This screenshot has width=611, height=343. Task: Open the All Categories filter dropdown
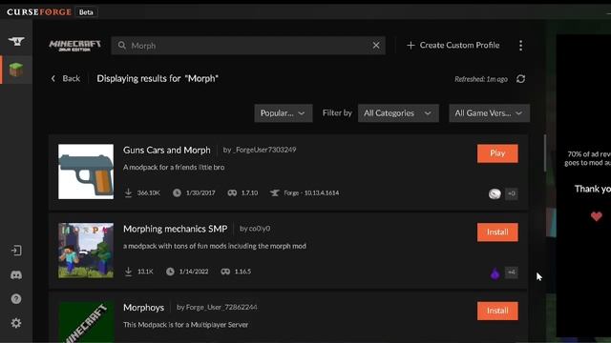point(398,113)
